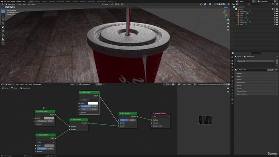The width and height of the screenshot is (279, 157).
Task: Open the World properties tab icon
Action: tap(232, 73)
